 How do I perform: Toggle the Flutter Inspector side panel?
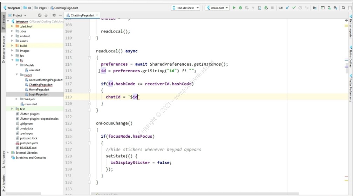pyautogui.click(x=351, y=27)
